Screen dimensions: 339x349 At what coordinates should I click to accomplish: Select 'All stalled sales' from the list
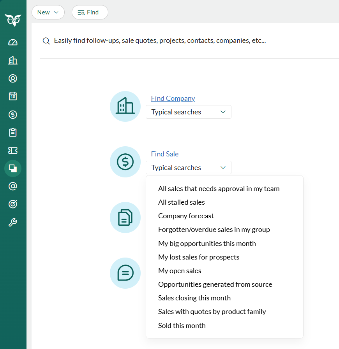click(x=181, y=202)
